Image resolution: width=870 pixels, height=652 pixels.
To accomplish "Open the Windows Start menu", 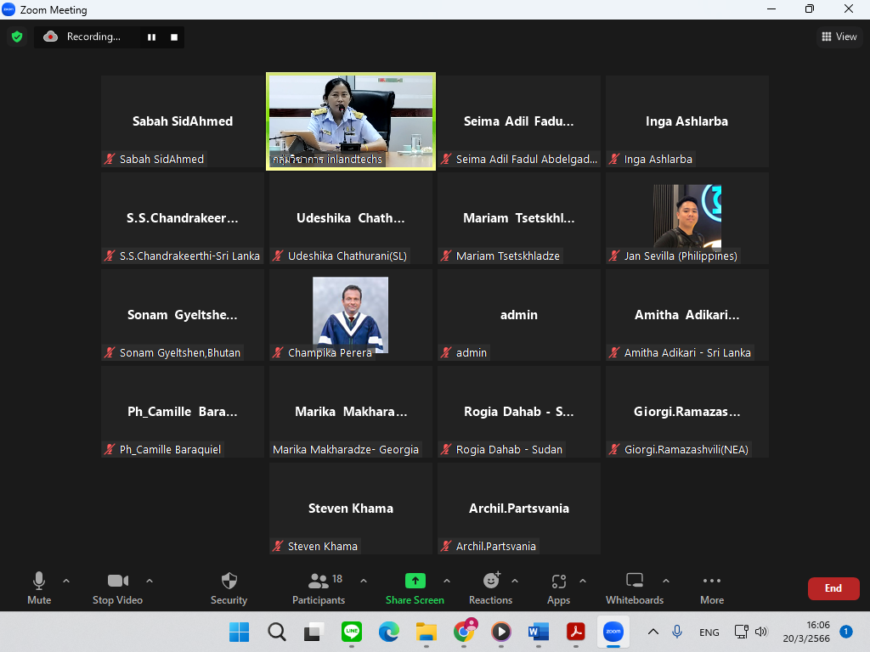I will 239,632.
